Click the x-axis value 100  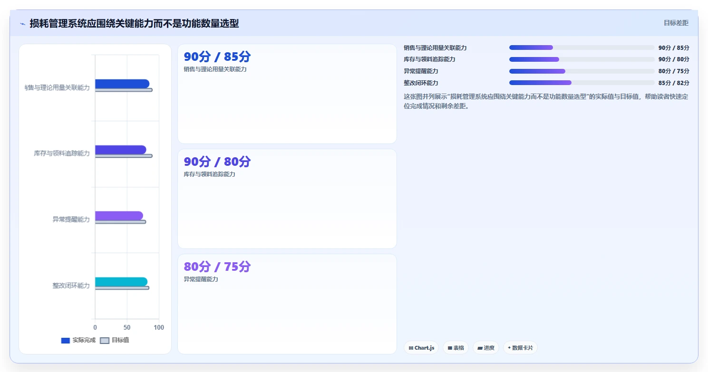coord(159,328)
